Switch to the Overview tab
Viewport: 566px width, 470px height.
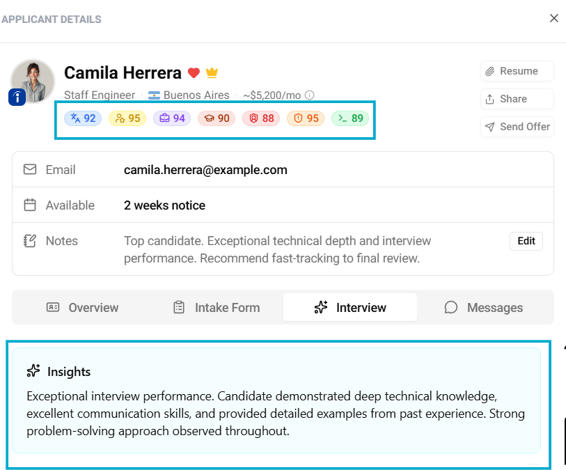pos(83,307)
